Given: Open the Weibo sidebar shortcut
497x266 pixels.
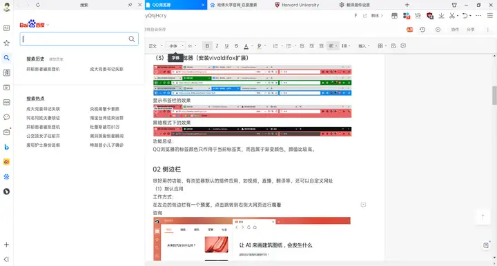Looking at the screenshot, I should tap(6, 162).
